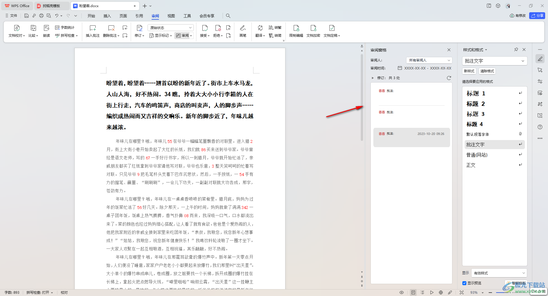Open the help question-mark icon in sidebar
Viewport: 548px width, 296px height.
(540, 127)
